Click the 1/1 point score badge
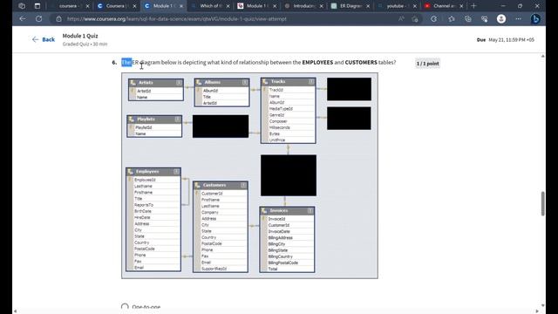This screenshot has width=558, height=314. (x=427, y=64)
